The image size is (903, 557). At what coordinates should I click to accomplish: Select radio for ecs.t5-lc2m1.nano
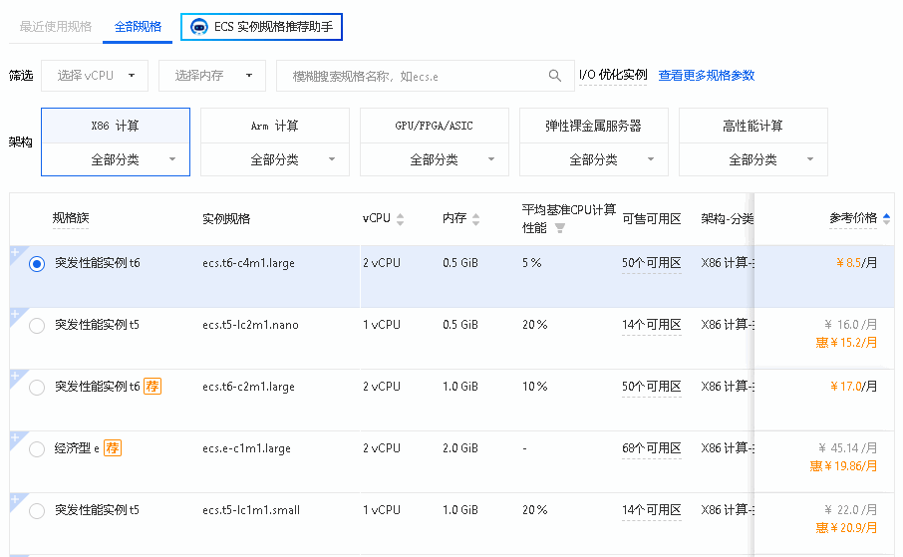(37, 326)
